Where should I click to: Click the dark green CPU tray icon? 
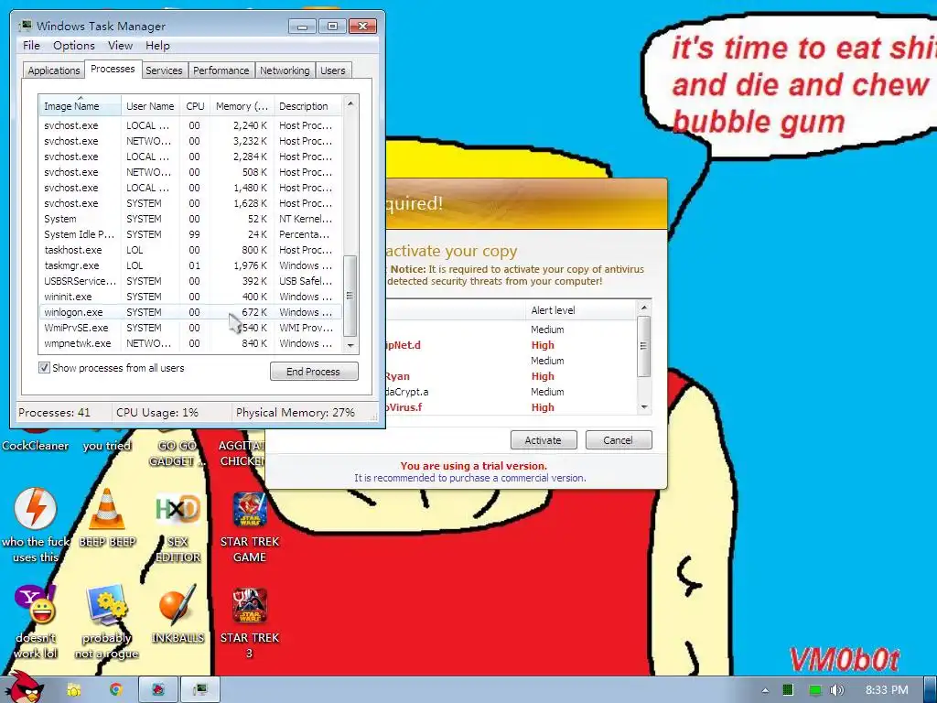[x=788, y=690]
